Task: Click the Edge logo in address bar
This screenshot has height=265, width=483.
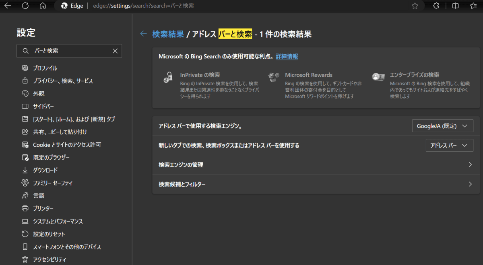Action: tap(64, 6)
